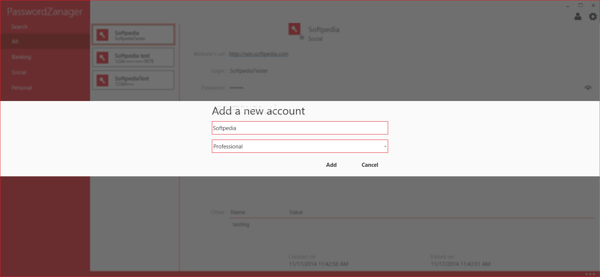
Task: Click the key icon of SoftpediaTester card
Action: [102, 35]
